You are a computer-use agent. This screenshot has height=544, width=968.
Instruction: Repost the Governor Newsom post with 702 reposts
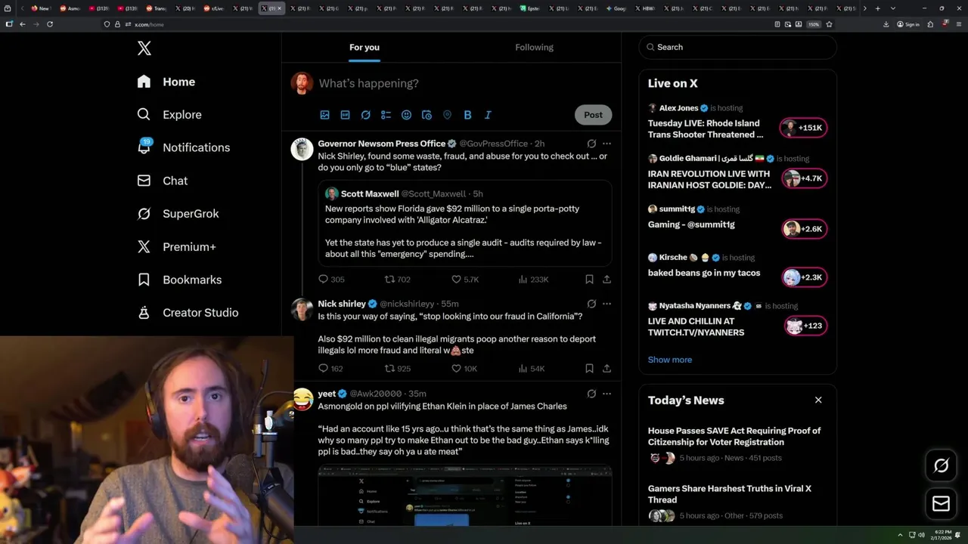[398, 280]
